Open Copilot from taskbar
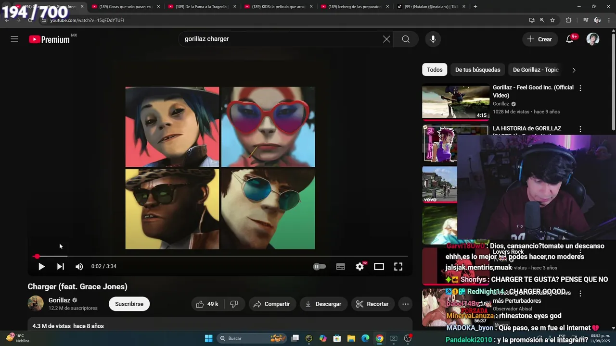 pyautogui.click(x=323, y=338)
